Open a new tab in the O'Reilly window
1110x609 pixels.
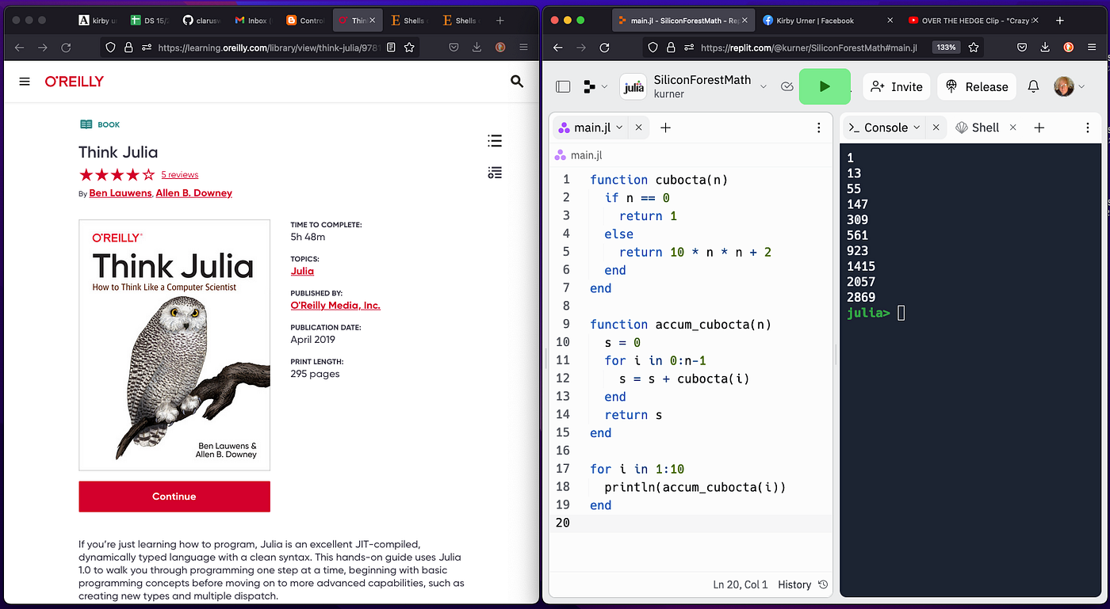[499, 21]
